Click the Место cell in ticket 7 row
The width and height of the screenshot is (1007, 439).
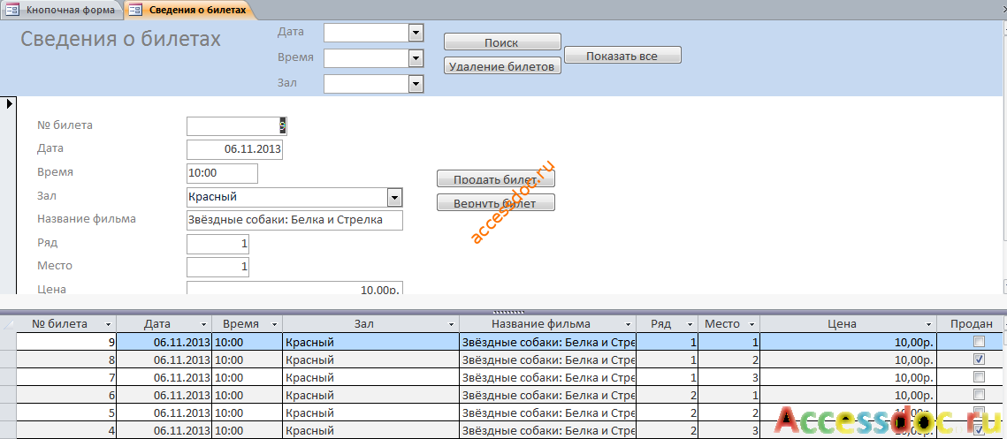[x=729, y=377]
